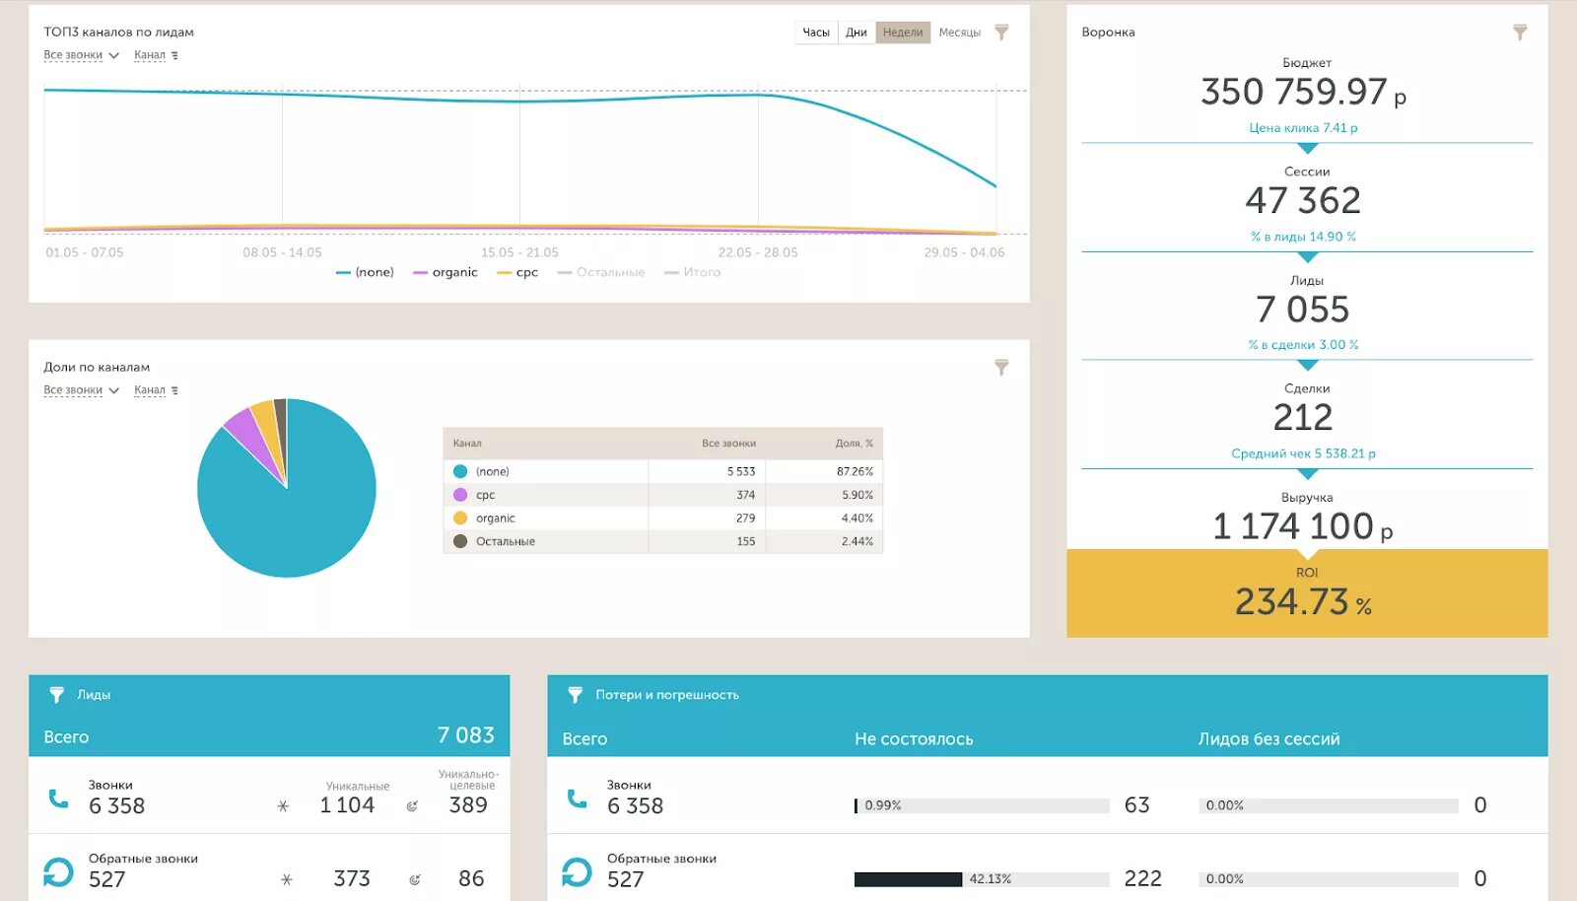Sort table by Канал column header
Screen dimensions: 1577x901
pos(467,444)
